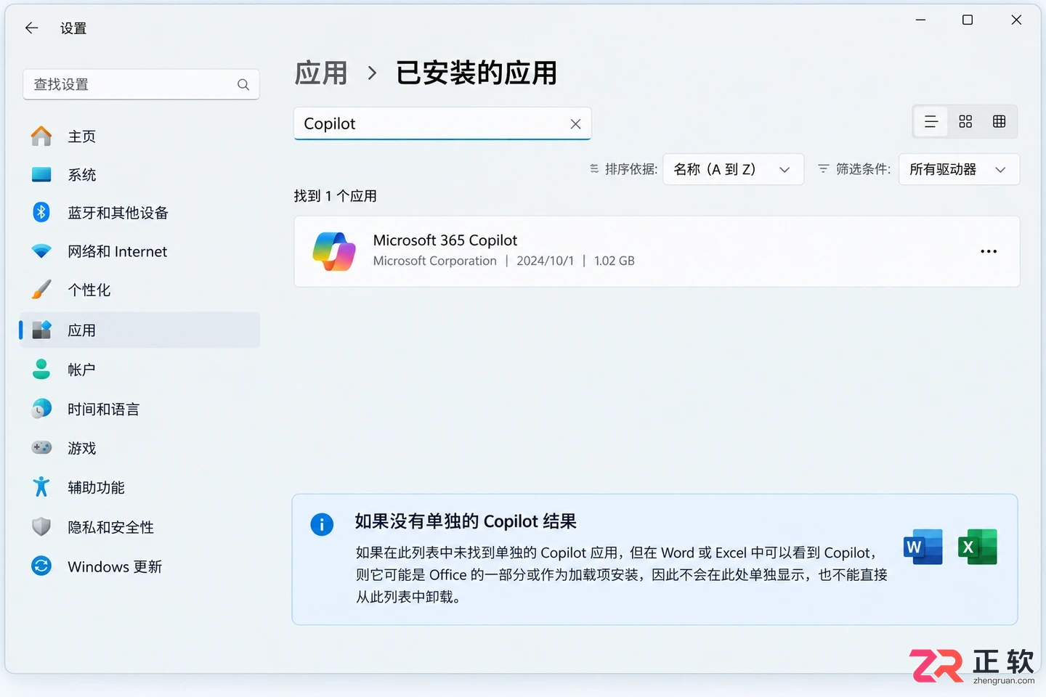1046x697 pixels.
Task: Click the 已安装的应用 page title
Action: click(477, 73)
